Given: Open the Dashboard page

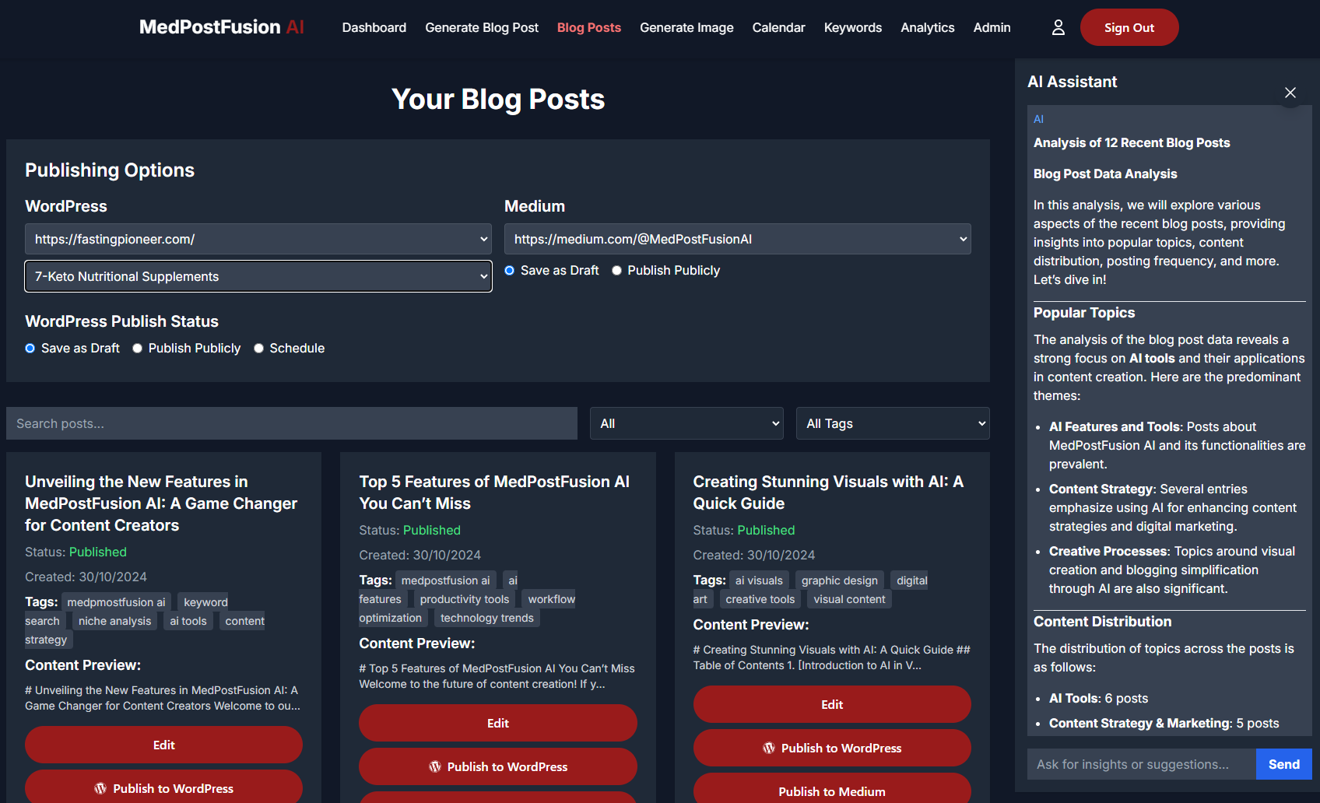Looking at the screenshot, I should click(x=374, y=27).
